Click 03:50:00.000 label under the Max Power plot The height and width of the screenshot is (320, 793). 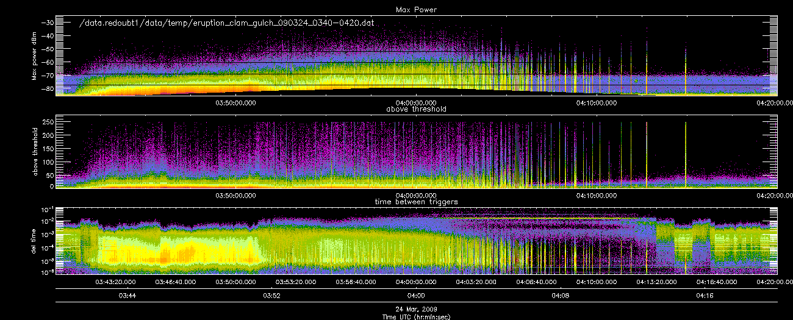point(237,103)
